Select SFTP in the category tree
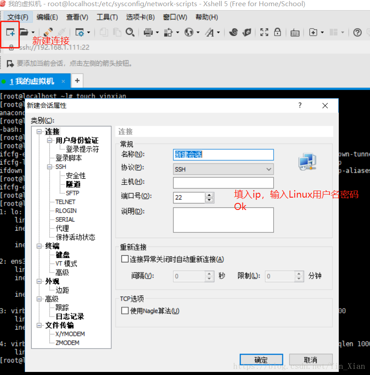This screenshot has height=375, width=370. pyautogui.click(x=73, y=193)
